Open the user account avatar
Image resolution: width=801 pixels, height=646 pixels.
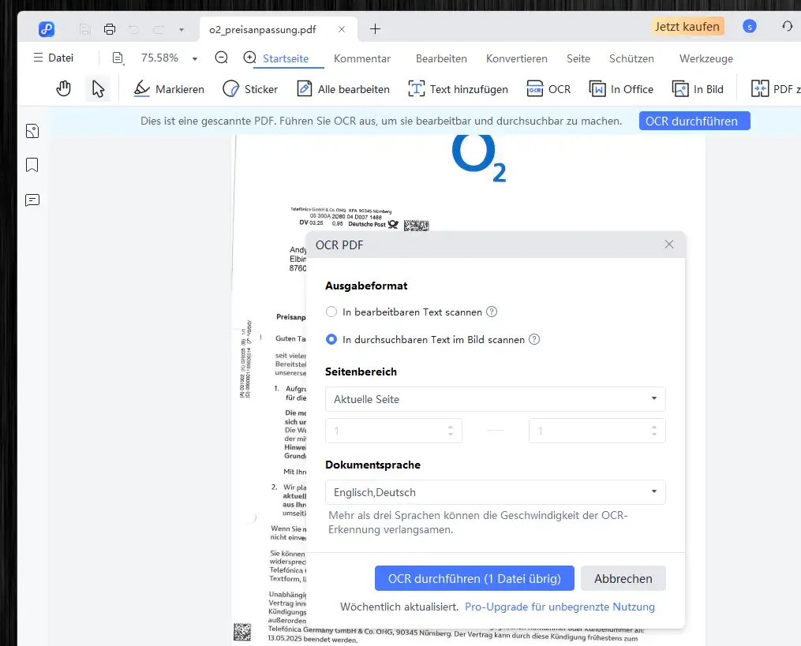pyautogui.click(x=750, y=27)
